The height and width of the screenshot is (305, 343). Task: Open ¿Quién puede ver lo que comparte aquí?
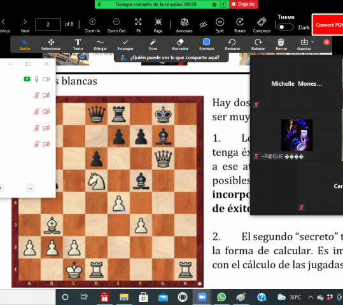coord(171,58)
